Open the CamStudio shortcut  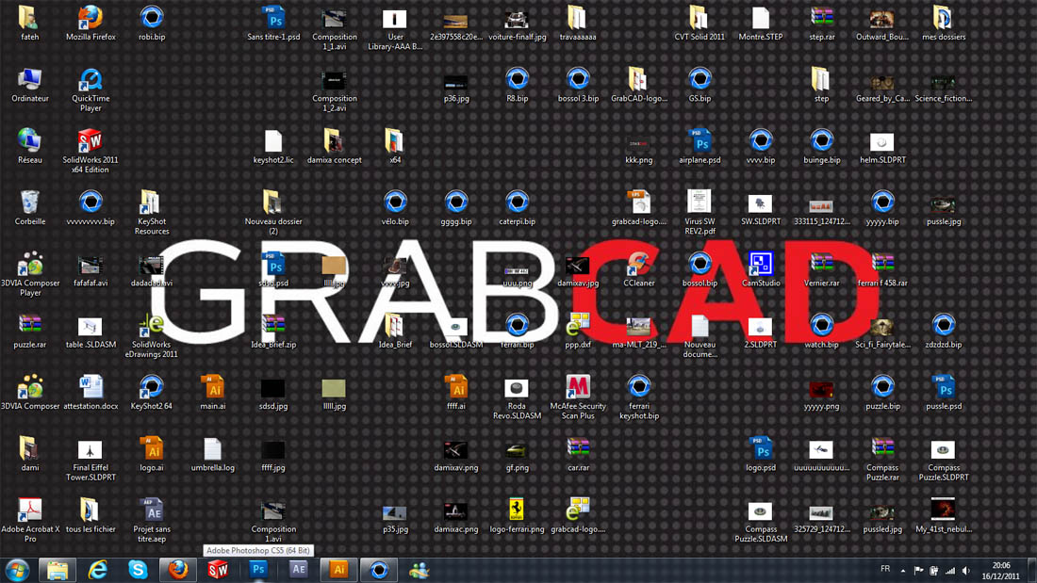(761, 269)
